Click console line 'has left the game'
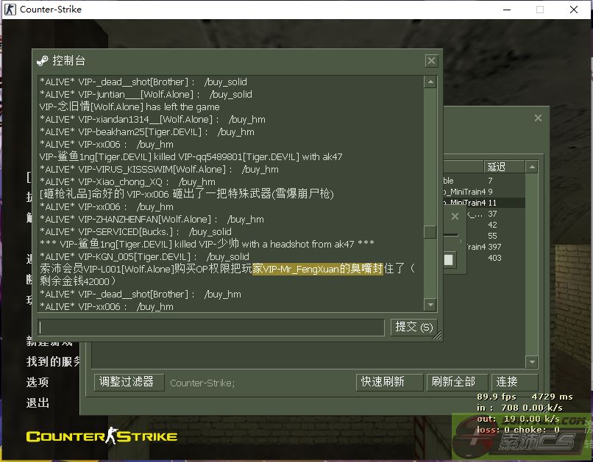This screenshot has height=462, width=593. [129, 107]
